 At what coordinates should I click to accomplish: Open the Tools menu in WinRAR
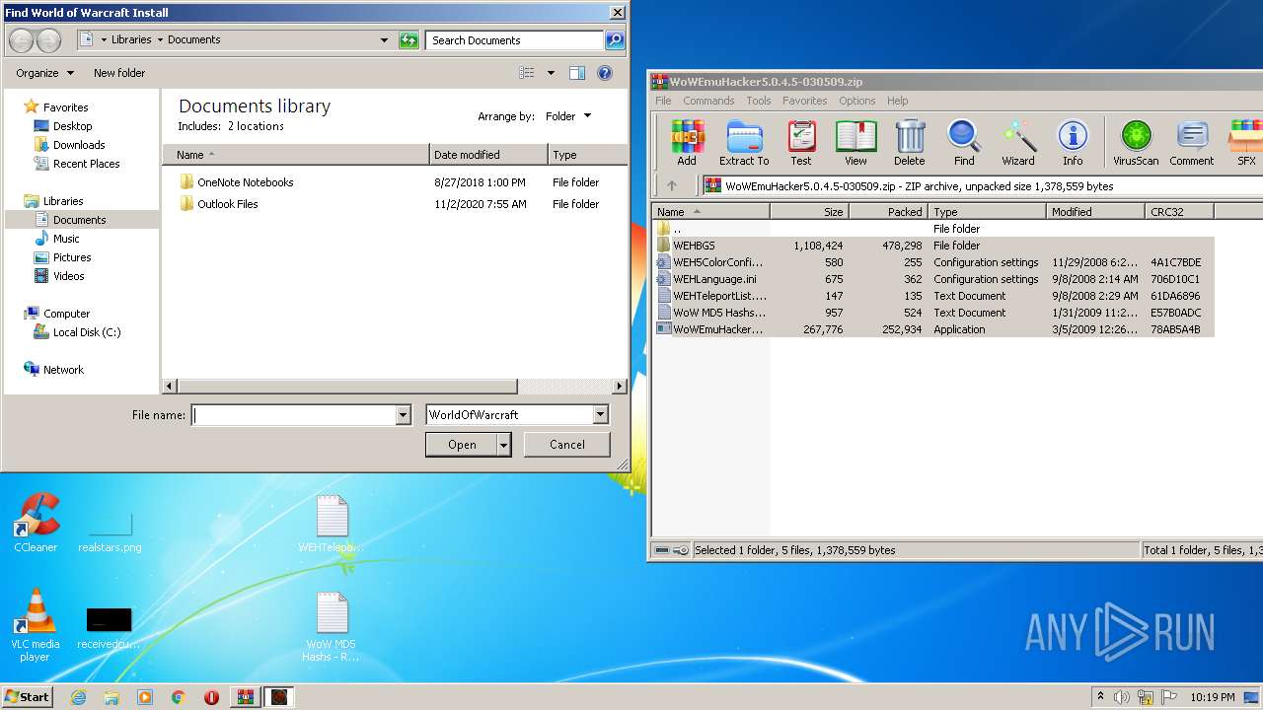click(759, 101)
